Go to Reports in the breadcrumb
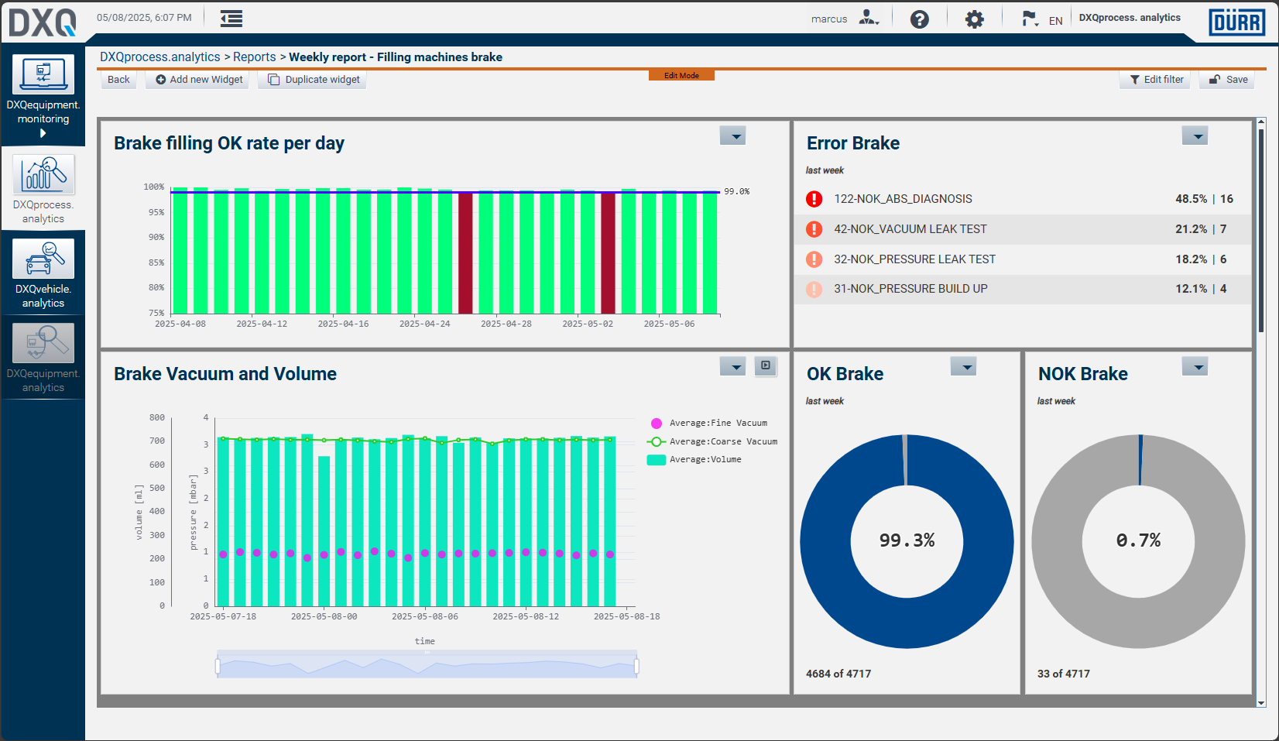This screenshot has width=1279, height=741. coord(254,57)
